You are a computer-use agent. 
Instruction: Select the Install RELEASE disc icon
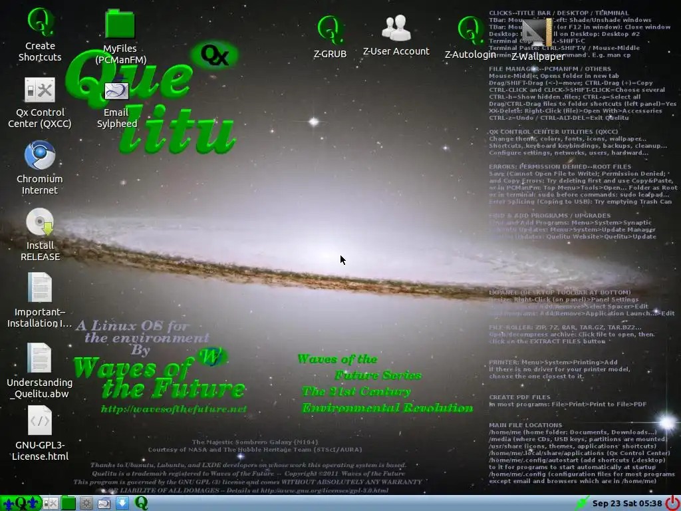click(40, 222)
